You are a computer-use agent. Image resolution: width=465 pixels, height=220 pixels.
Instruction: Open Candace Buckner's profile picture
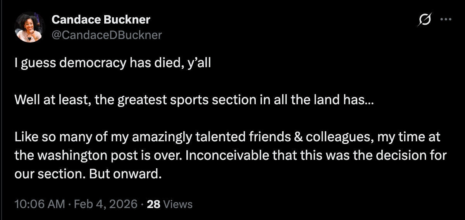pyautogui.click(x=30, y=27)
